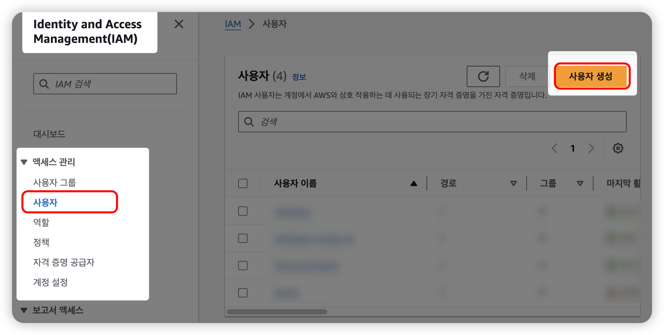Click the refresh users list icon
The width and height of the screenshot is (664, 335).
tap(483, 76)
